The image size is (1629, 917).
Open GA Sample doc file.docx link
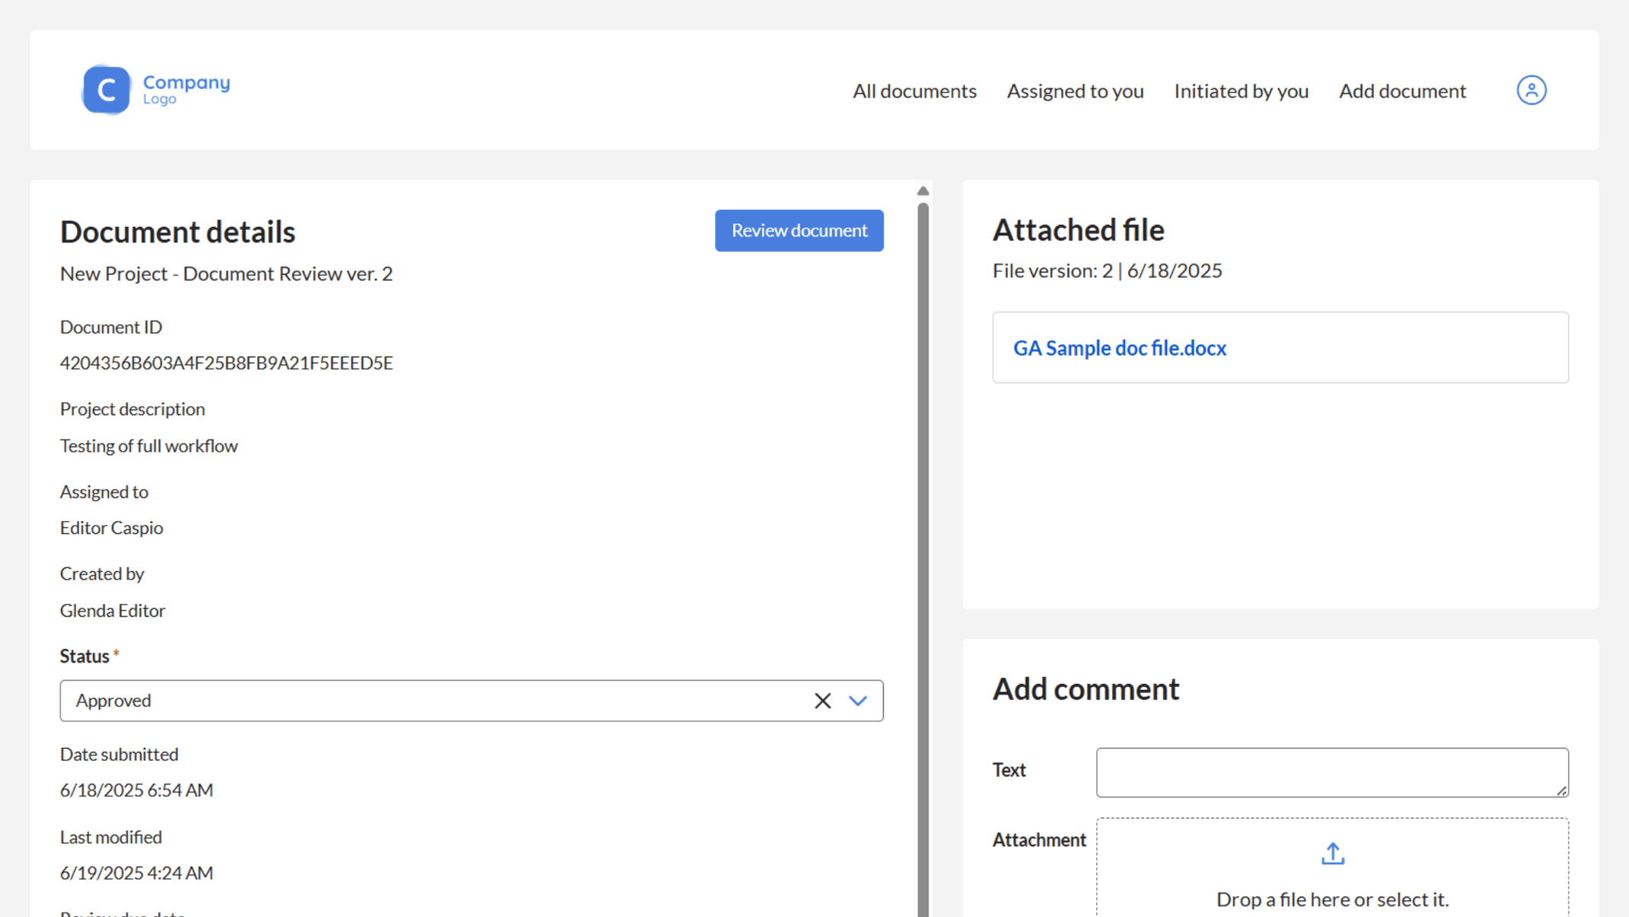point(1119,348)
